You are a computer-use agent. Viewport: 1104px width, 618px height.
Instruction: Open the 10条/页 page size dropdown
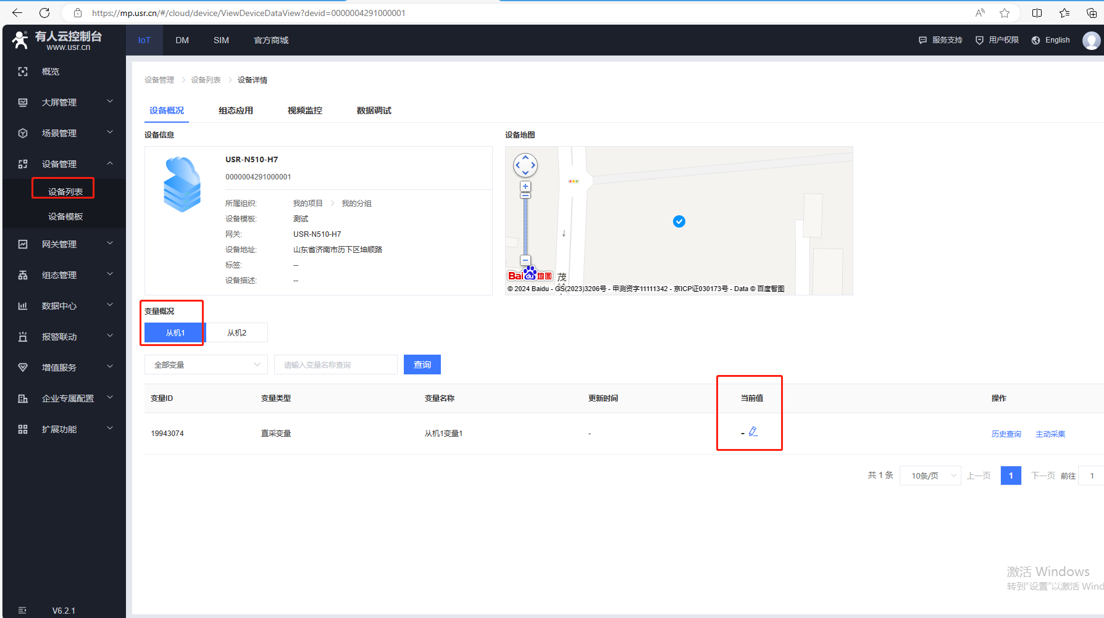[x=930, y=476]
